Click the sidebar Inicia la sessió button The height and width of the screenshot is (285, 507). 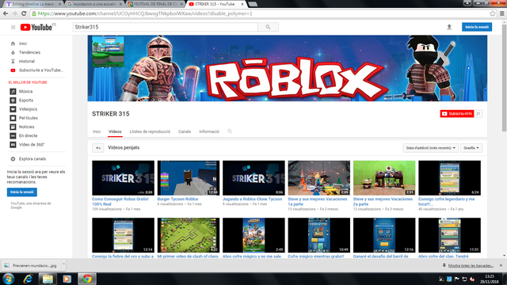[22, 192]
